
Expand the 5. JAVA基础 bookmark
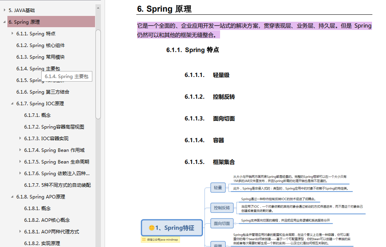click(4, 10)
